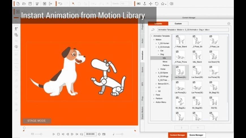
Task: Toggle the Stage Mode button
Action: point(36,121)
